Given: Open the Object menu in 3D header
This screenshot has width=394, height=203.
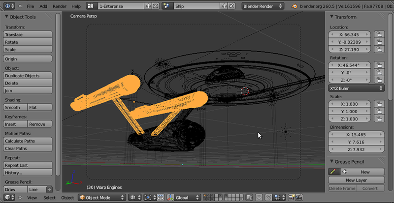Looking at the screenshot, I should (67, 198).
